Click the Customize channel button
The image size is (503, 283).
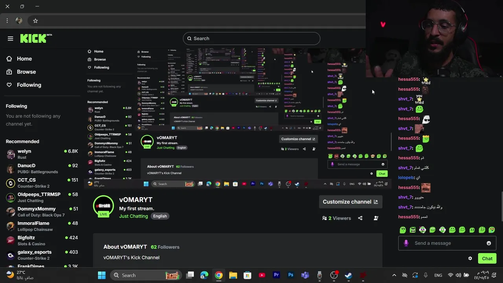point(350,202)
